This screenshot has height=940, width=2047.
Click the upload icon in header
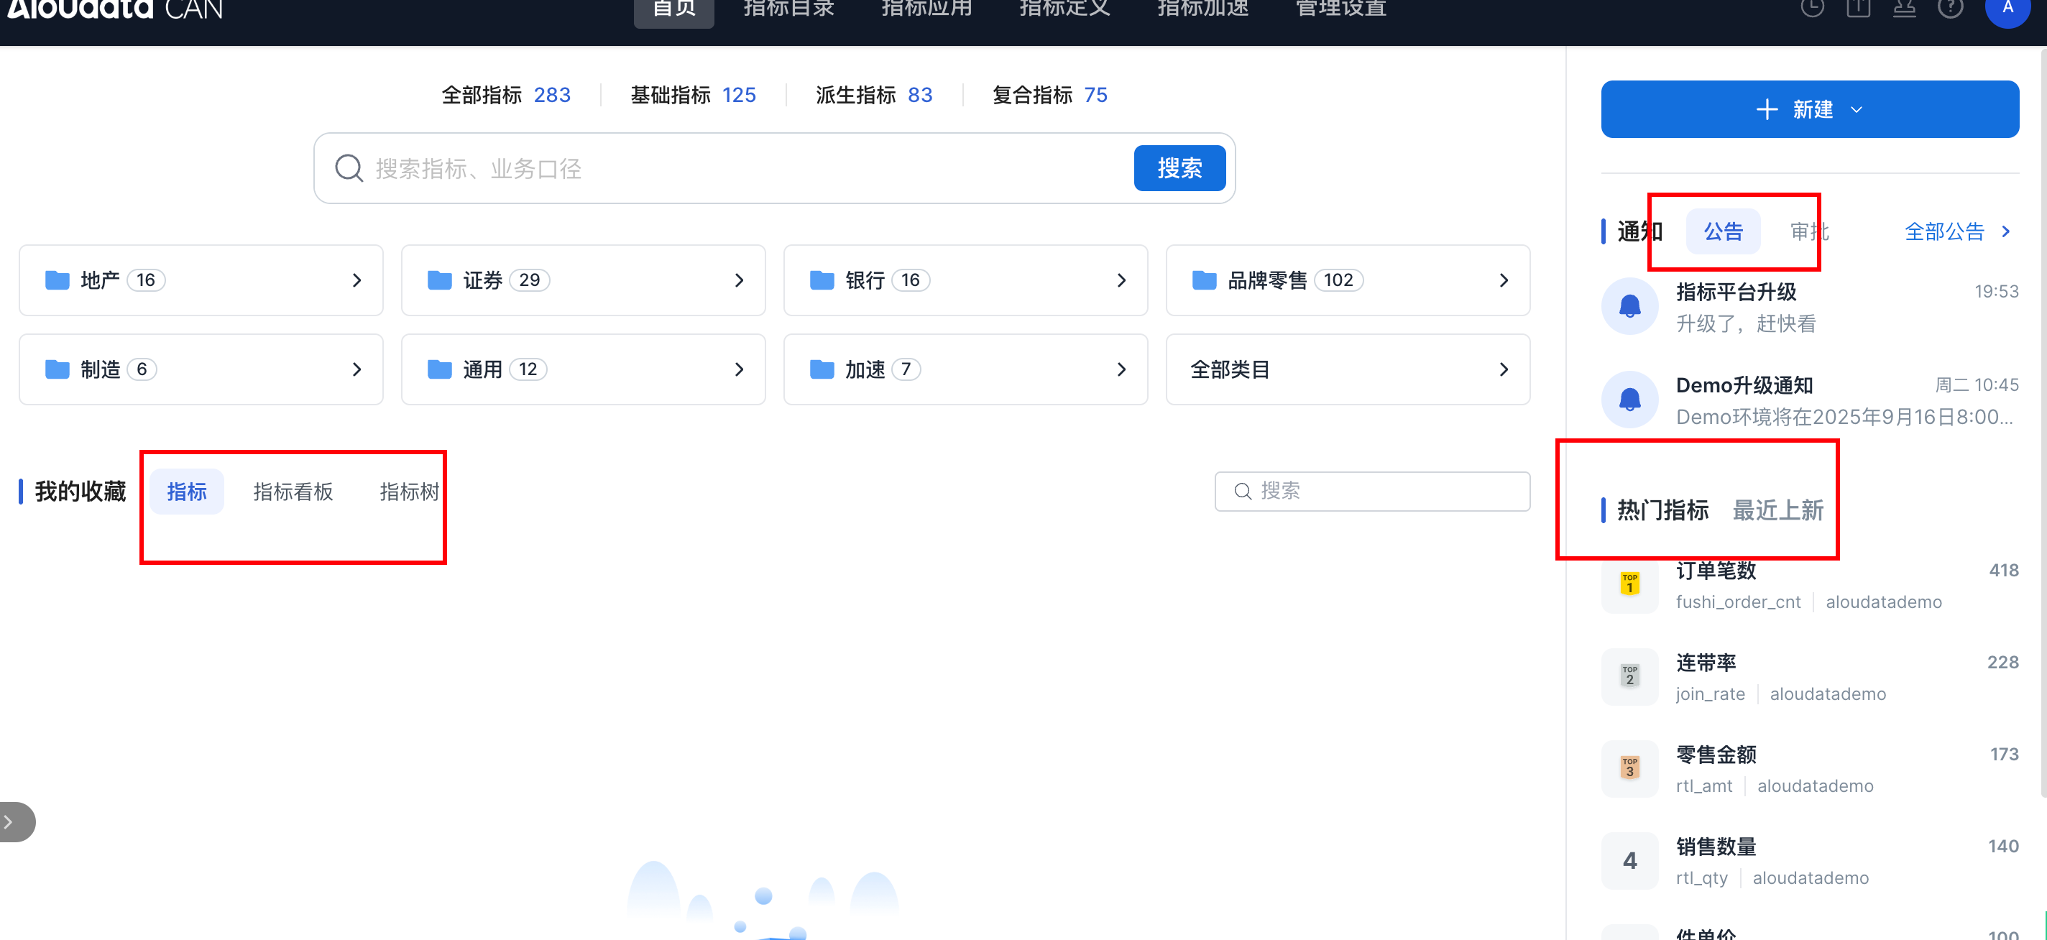coord(1858,8)
